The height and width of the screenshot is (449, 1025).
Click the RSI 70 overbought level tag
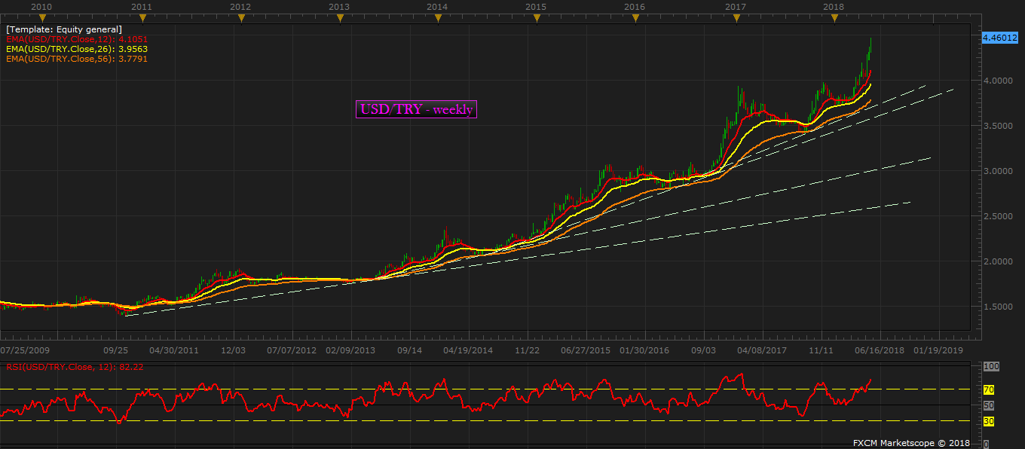pyautogui.click(x=989, y=389)
